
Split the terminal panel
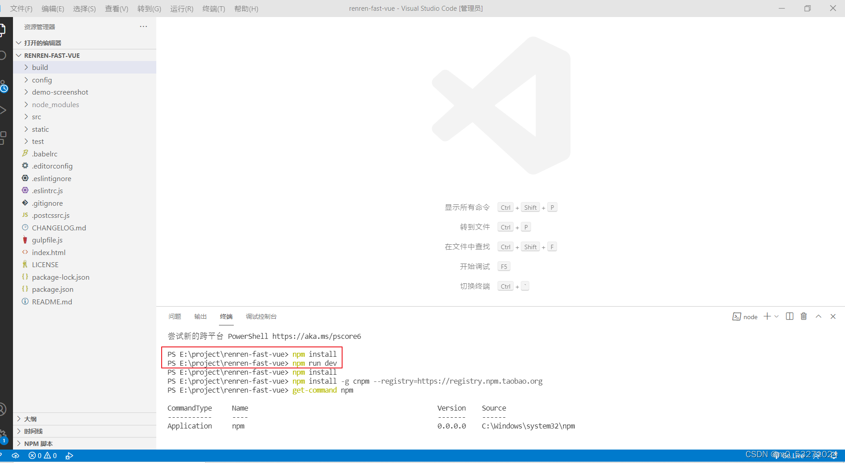[x=789, y=316]
